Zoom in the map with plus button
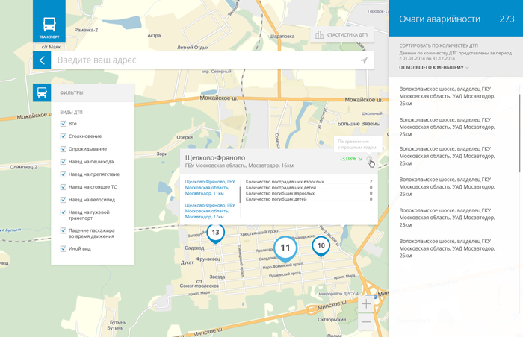This screenshot has height=337, width=523. tap(366, 304)
